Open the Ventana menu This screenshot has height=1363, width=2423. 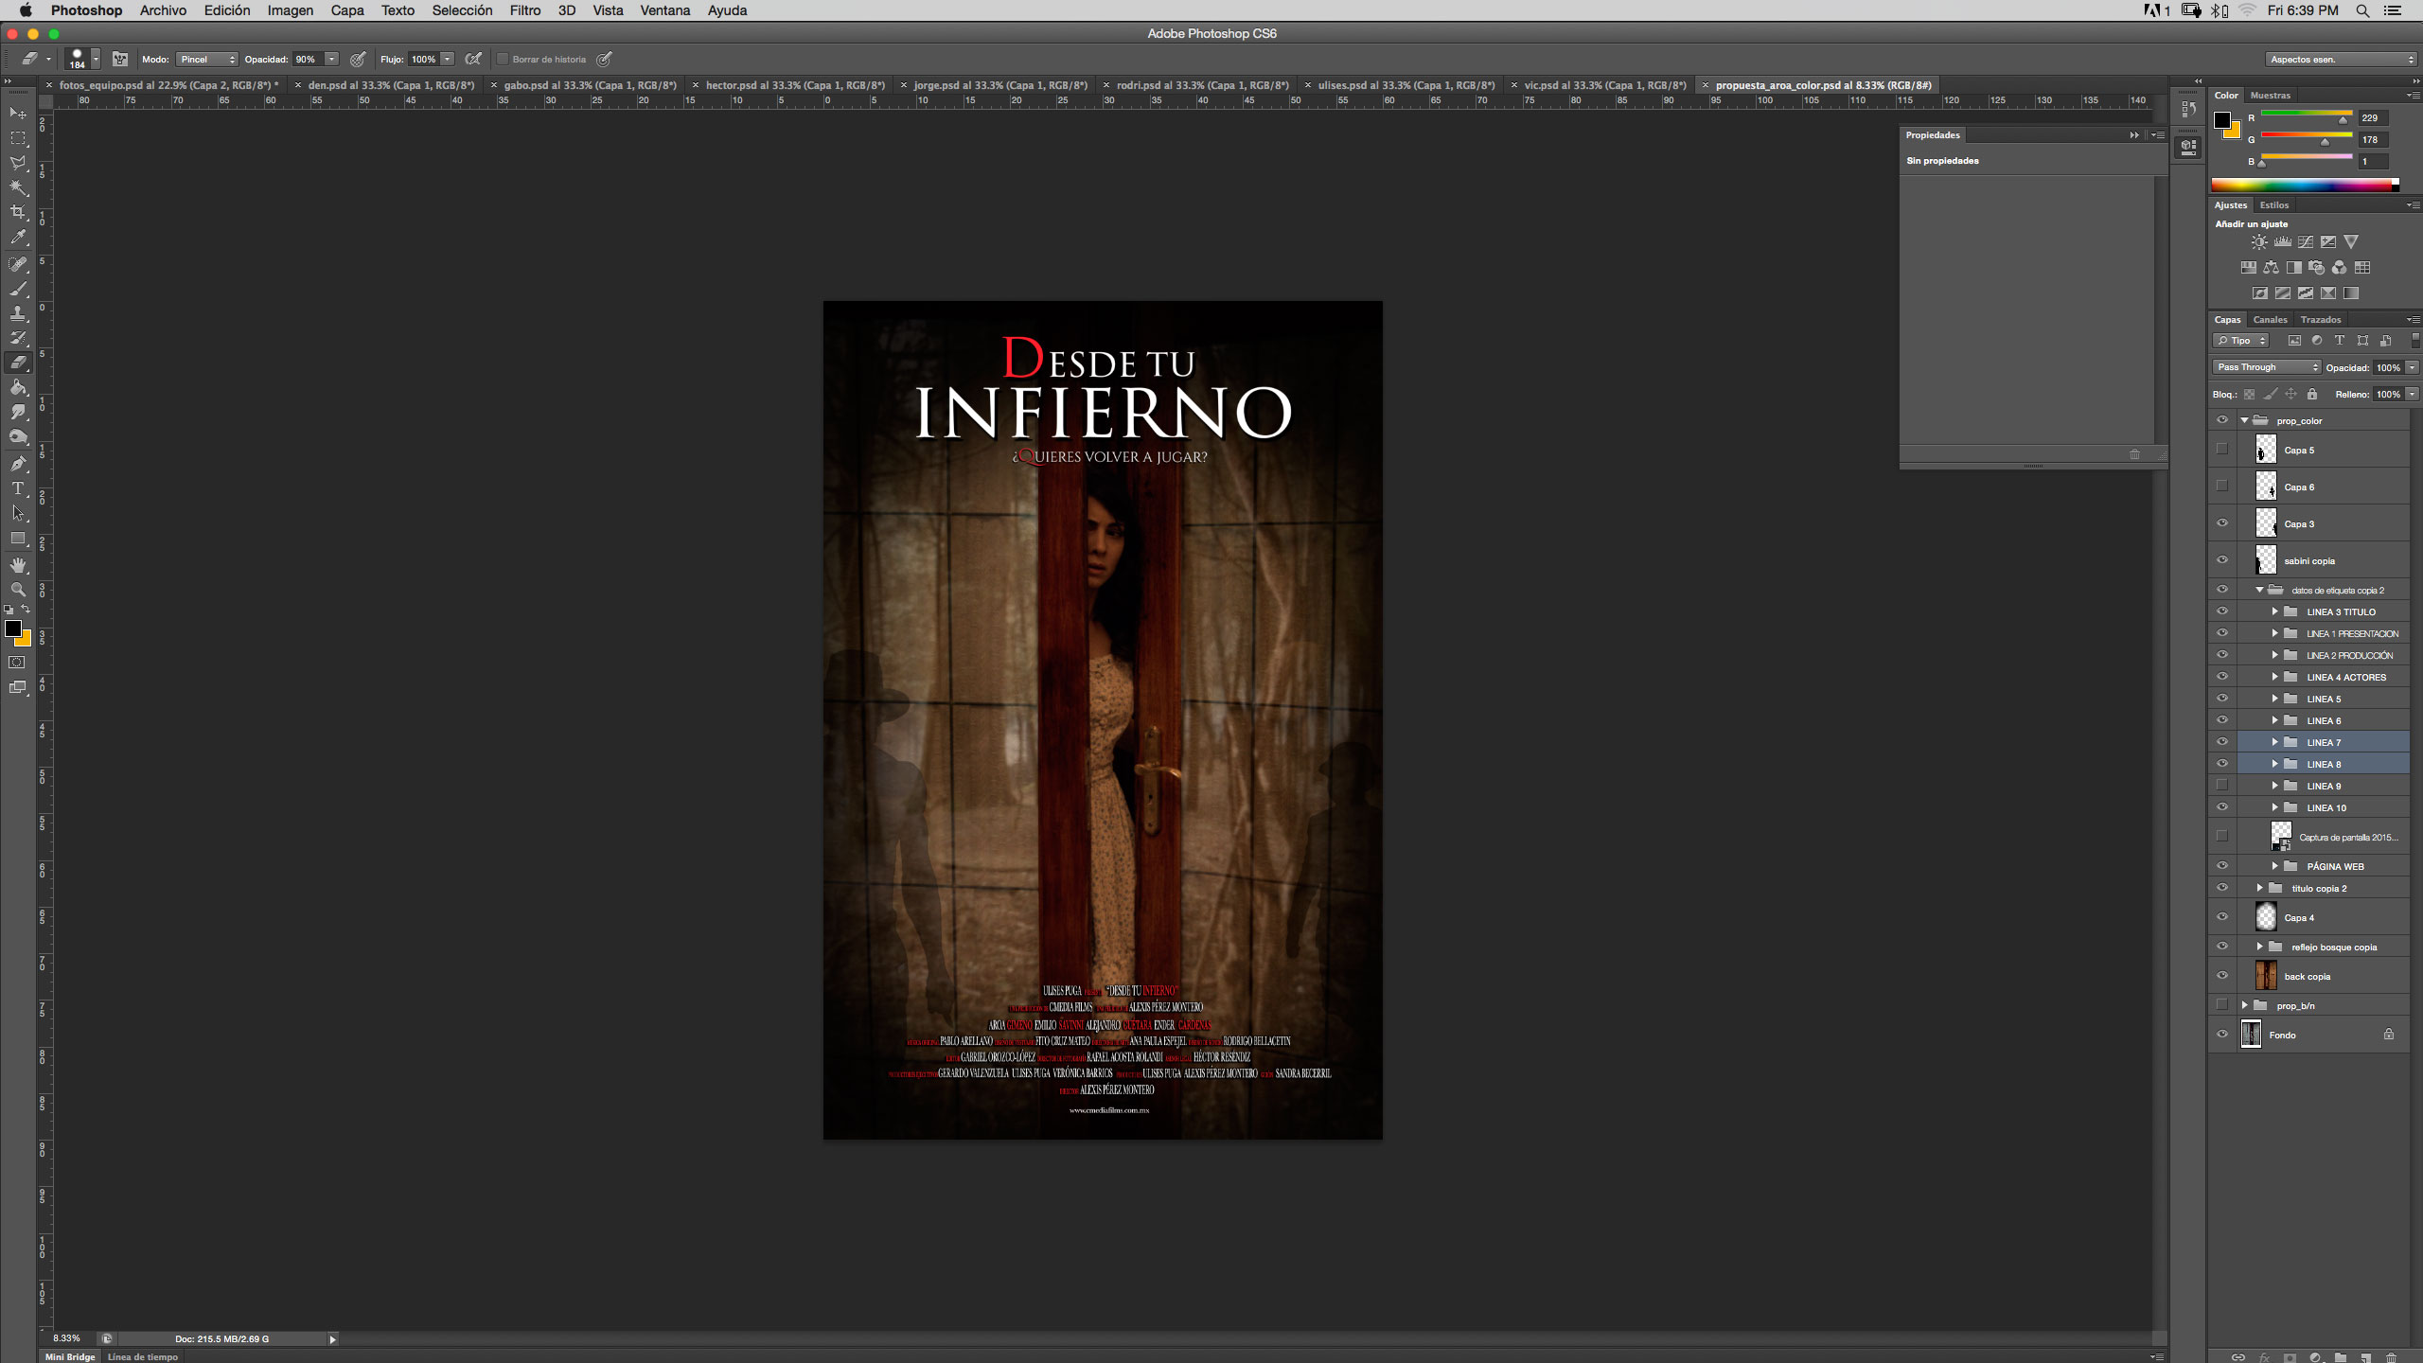coord(664,10)
